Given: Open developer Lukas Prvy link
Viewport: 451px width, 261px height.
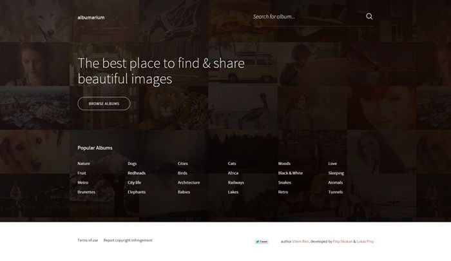Looking at the screenshot, I should (x=366, y=242).
